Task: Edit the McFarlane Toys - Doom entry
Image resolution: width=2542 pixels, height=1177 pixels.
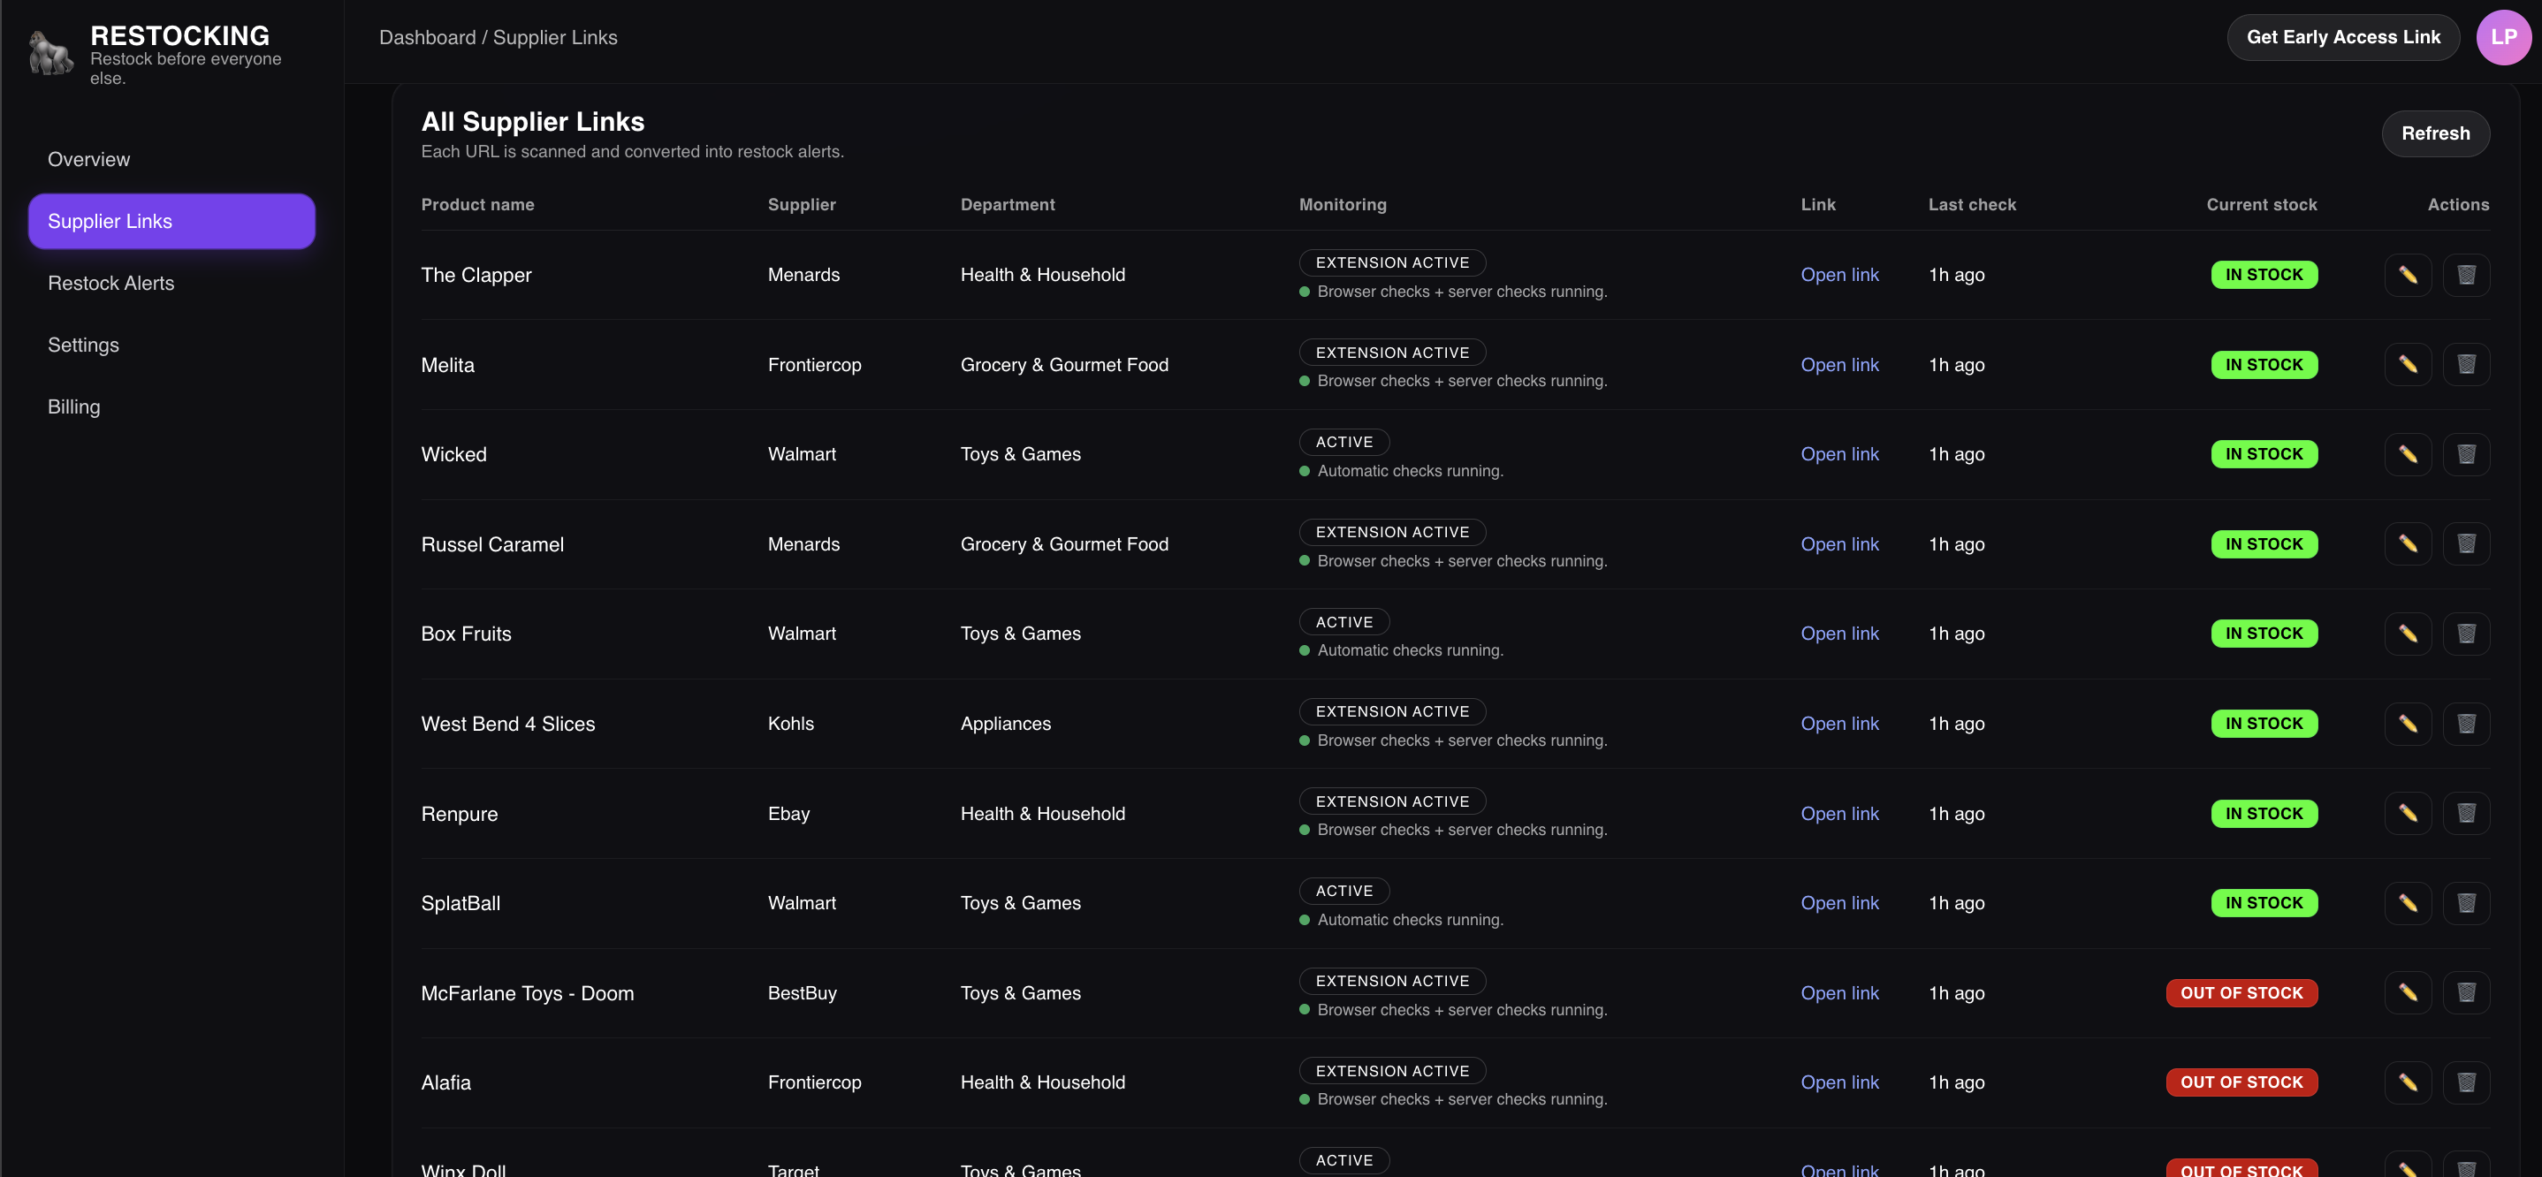Action: click(x=2408, y=992)
